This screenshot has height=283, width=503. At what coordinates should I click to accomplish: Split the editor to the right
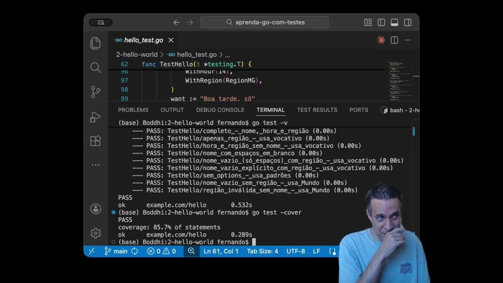pos(394,40)
